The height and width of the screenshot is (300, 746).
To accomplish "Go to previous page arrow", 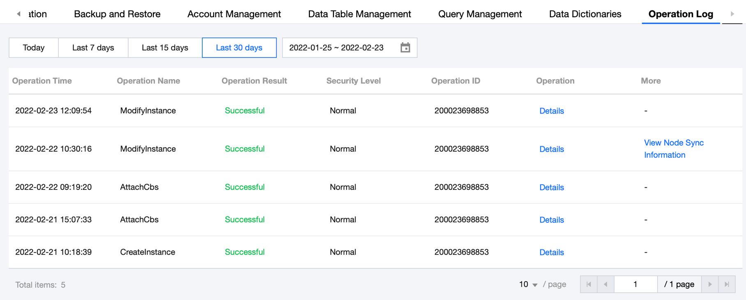I will [x=605, y=284].
